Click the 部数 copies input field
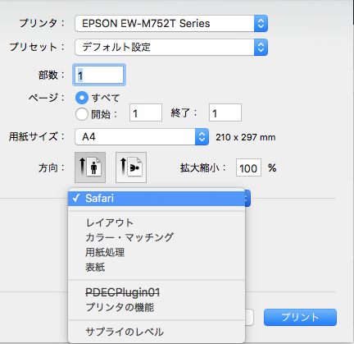354x344 pixels. click(x=99, y=75)
